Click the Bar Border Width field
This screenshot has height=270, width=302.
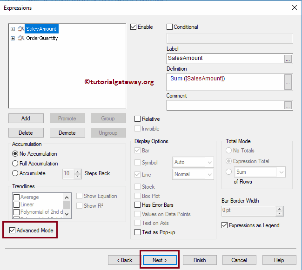(249, 211)
